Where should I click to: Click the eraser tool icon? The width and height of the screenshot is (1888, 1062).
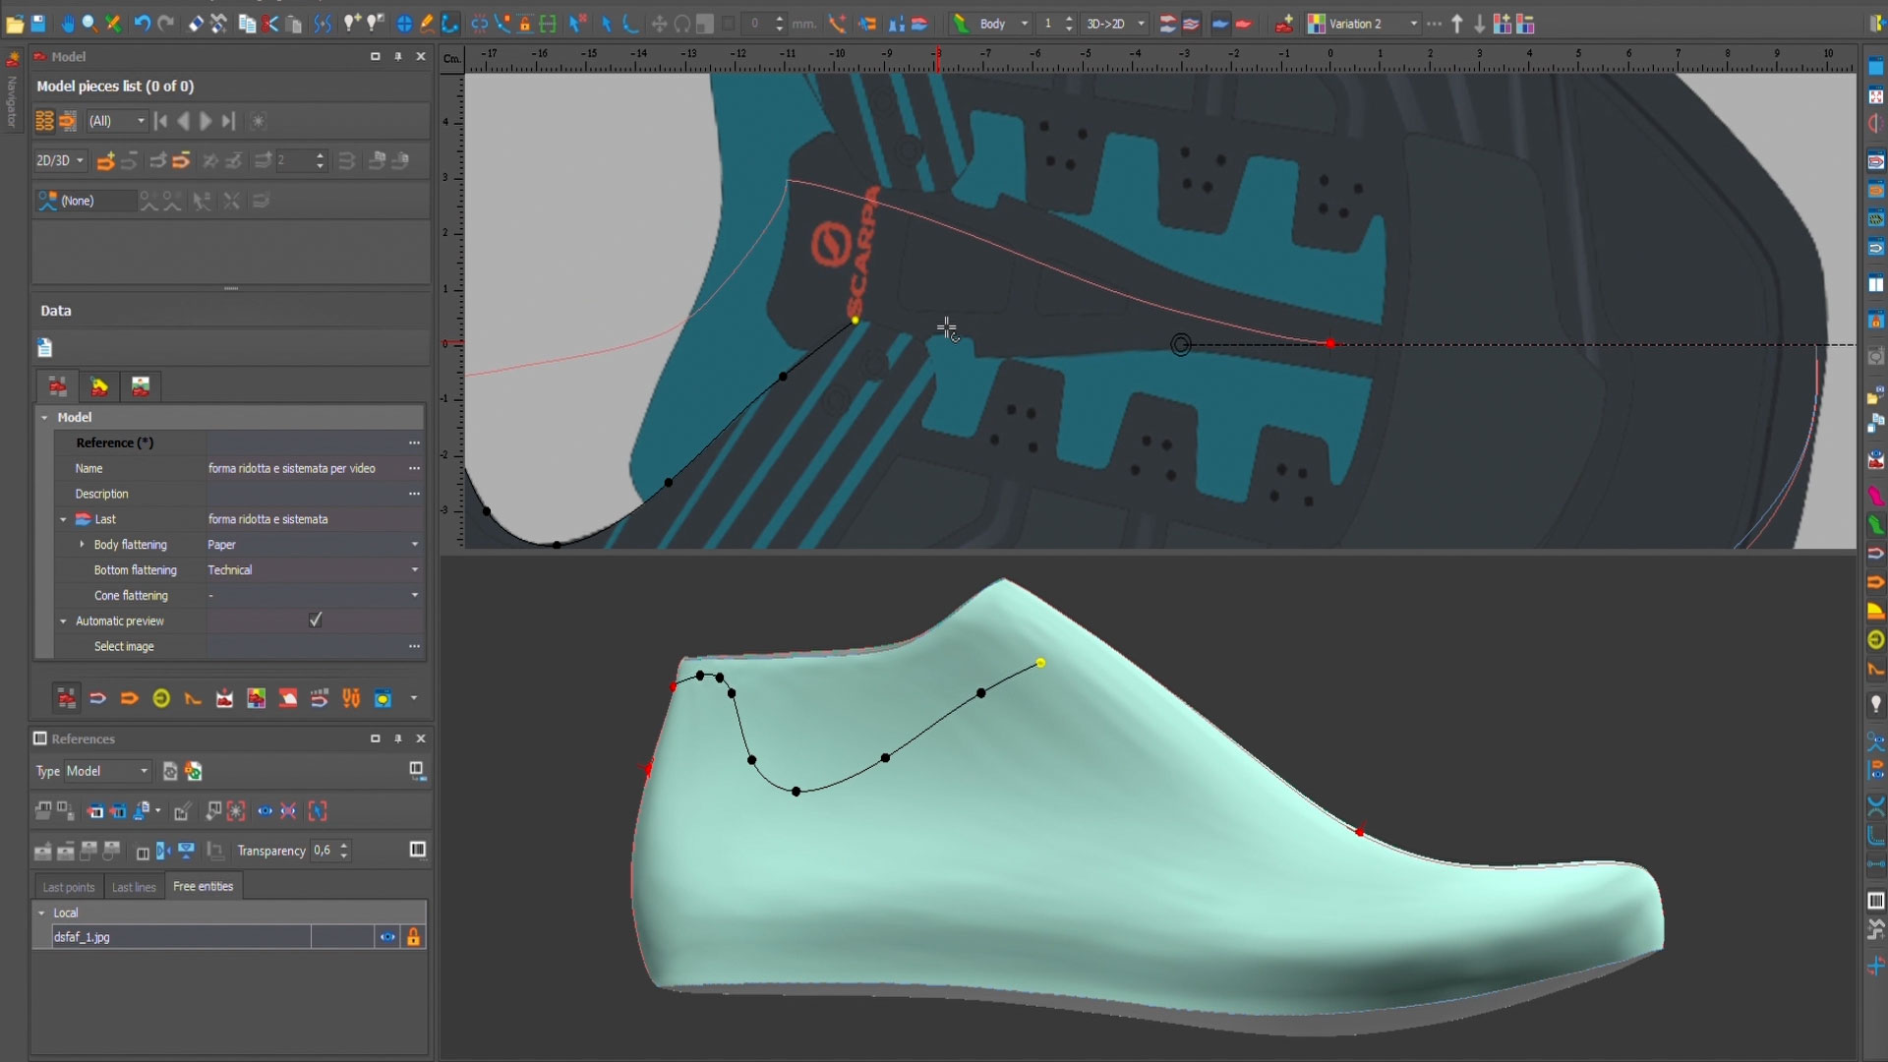coord(196,24)
